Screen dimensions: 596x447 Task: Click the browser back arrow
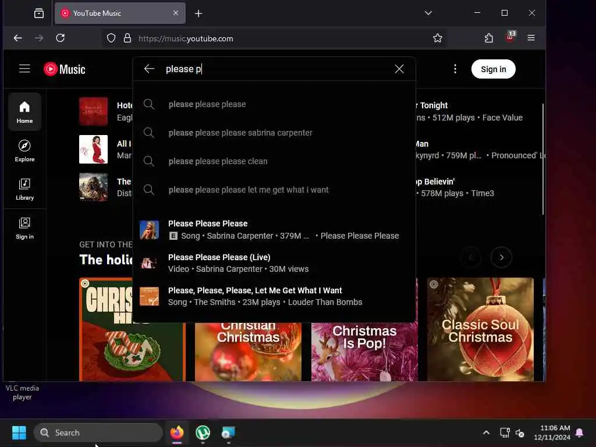pyautogui.click(x=17, y=38)
